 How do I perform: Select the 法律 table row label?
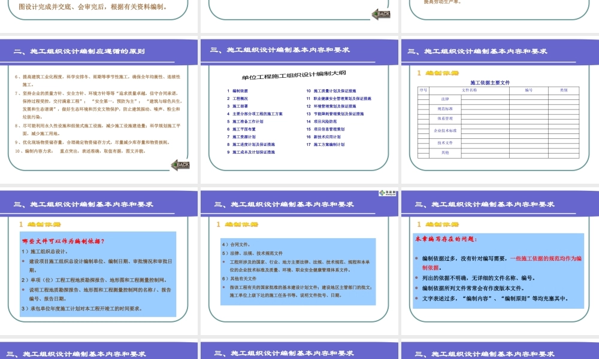pos(445,99)
